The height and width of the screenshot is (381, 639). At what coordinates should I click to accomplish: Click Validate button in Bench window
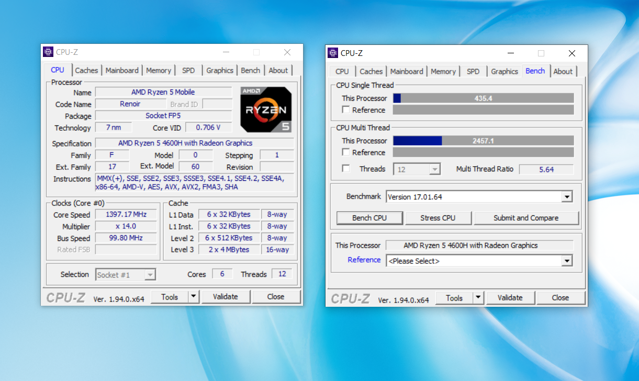click(x=510, y=298)
